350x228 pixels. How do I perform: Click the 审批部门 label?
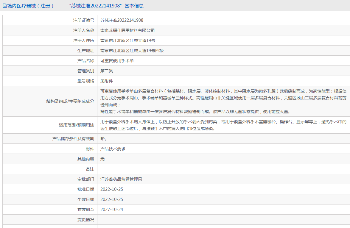tap(86, 179)
